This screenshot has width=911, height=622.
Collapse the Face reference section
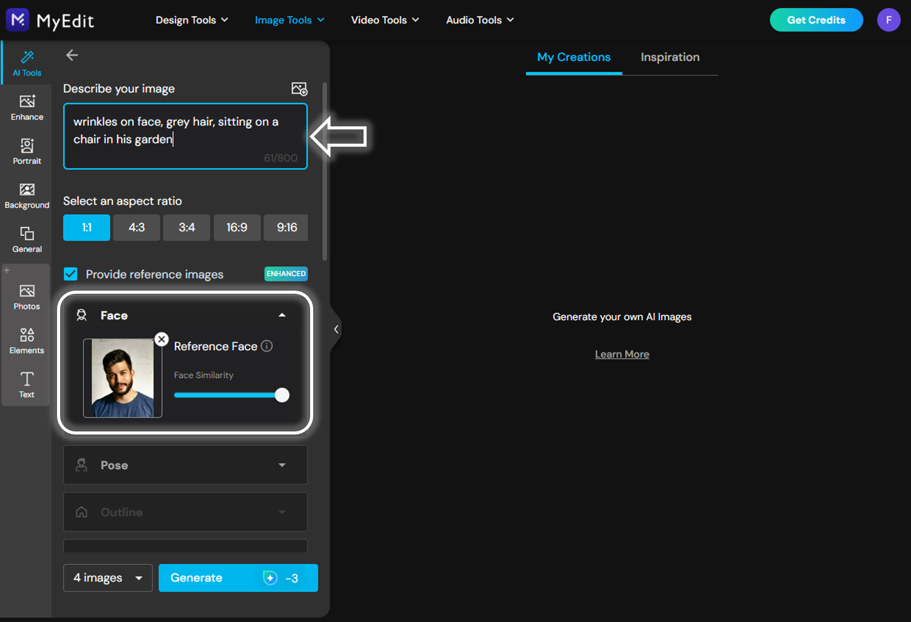282,315
